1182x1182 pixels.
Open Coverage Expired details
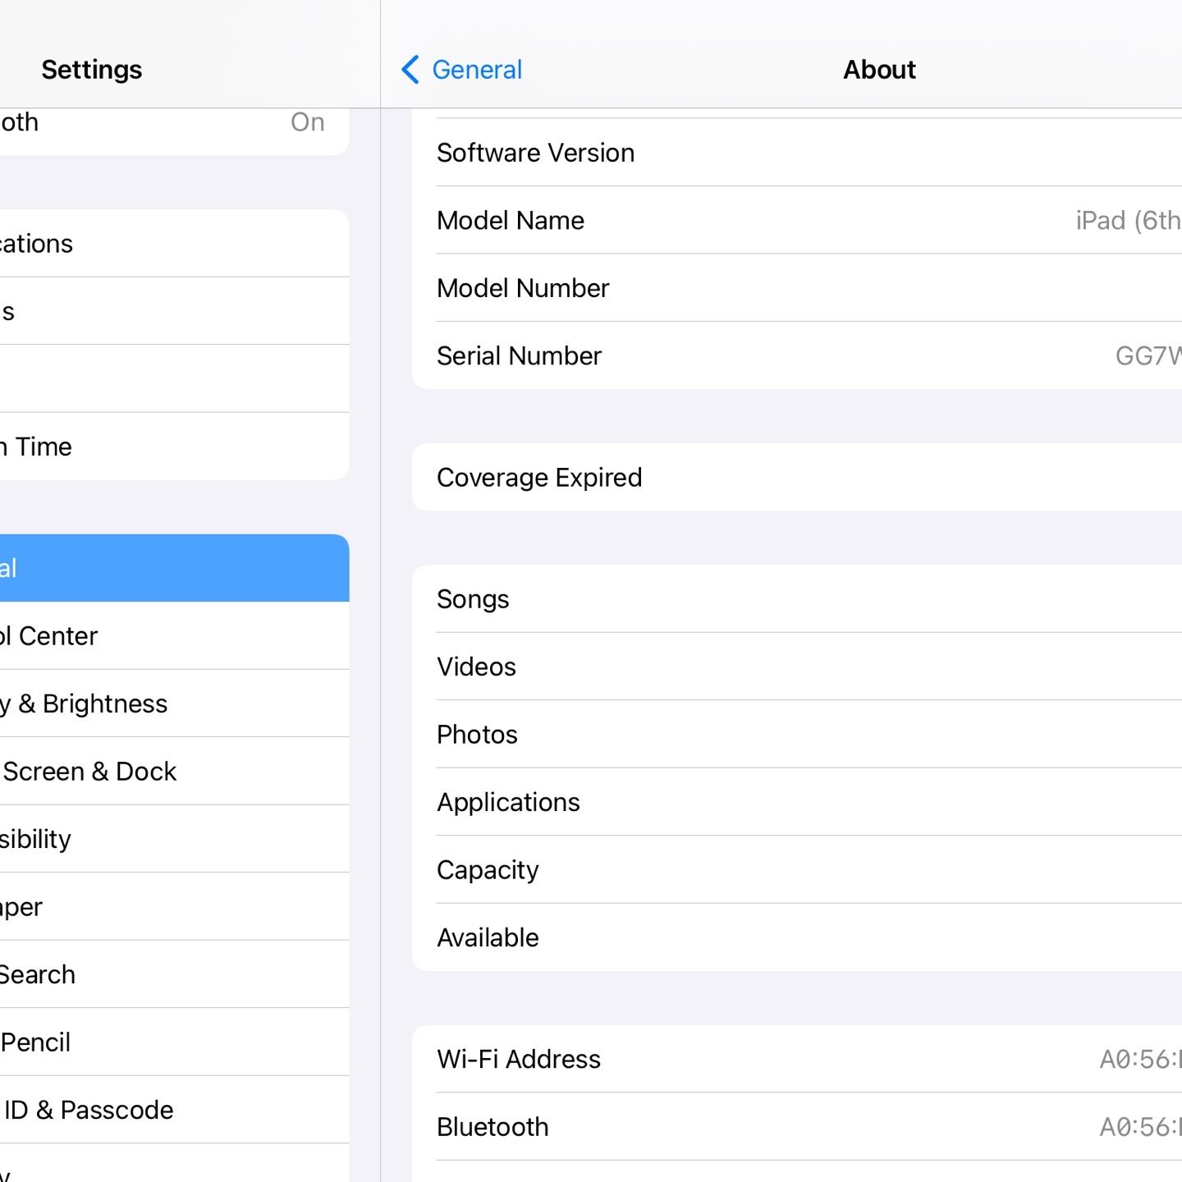click(x=797, y=477)
